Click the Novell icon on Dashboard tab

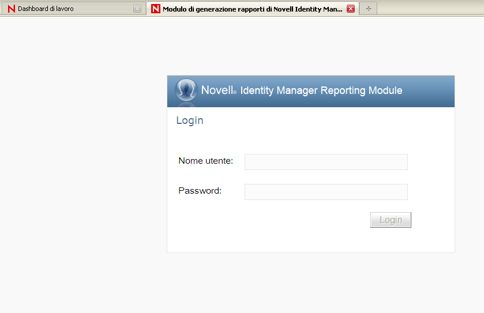tap(12, 9)
